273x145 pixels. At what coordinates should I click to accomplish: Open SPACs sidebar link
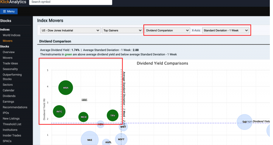point(7,141)
